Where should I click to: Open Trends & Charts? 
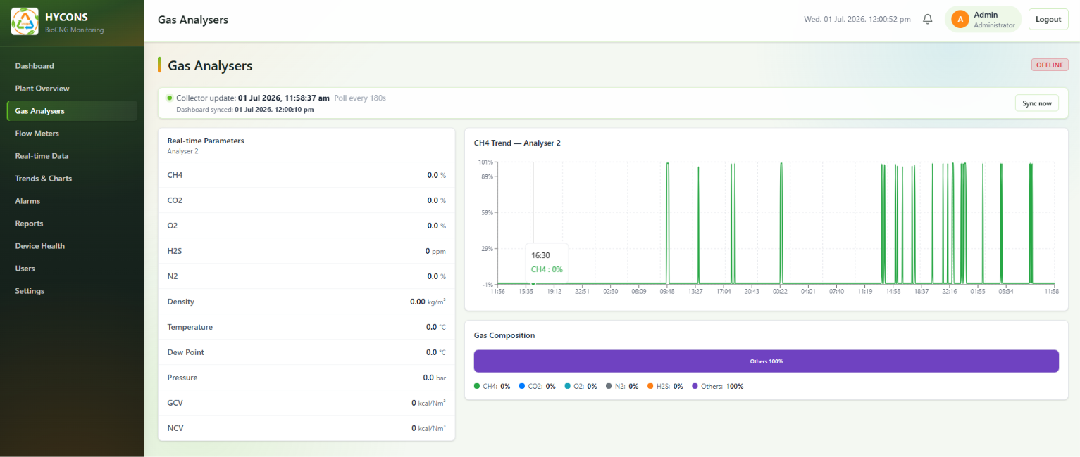point(72,179)
